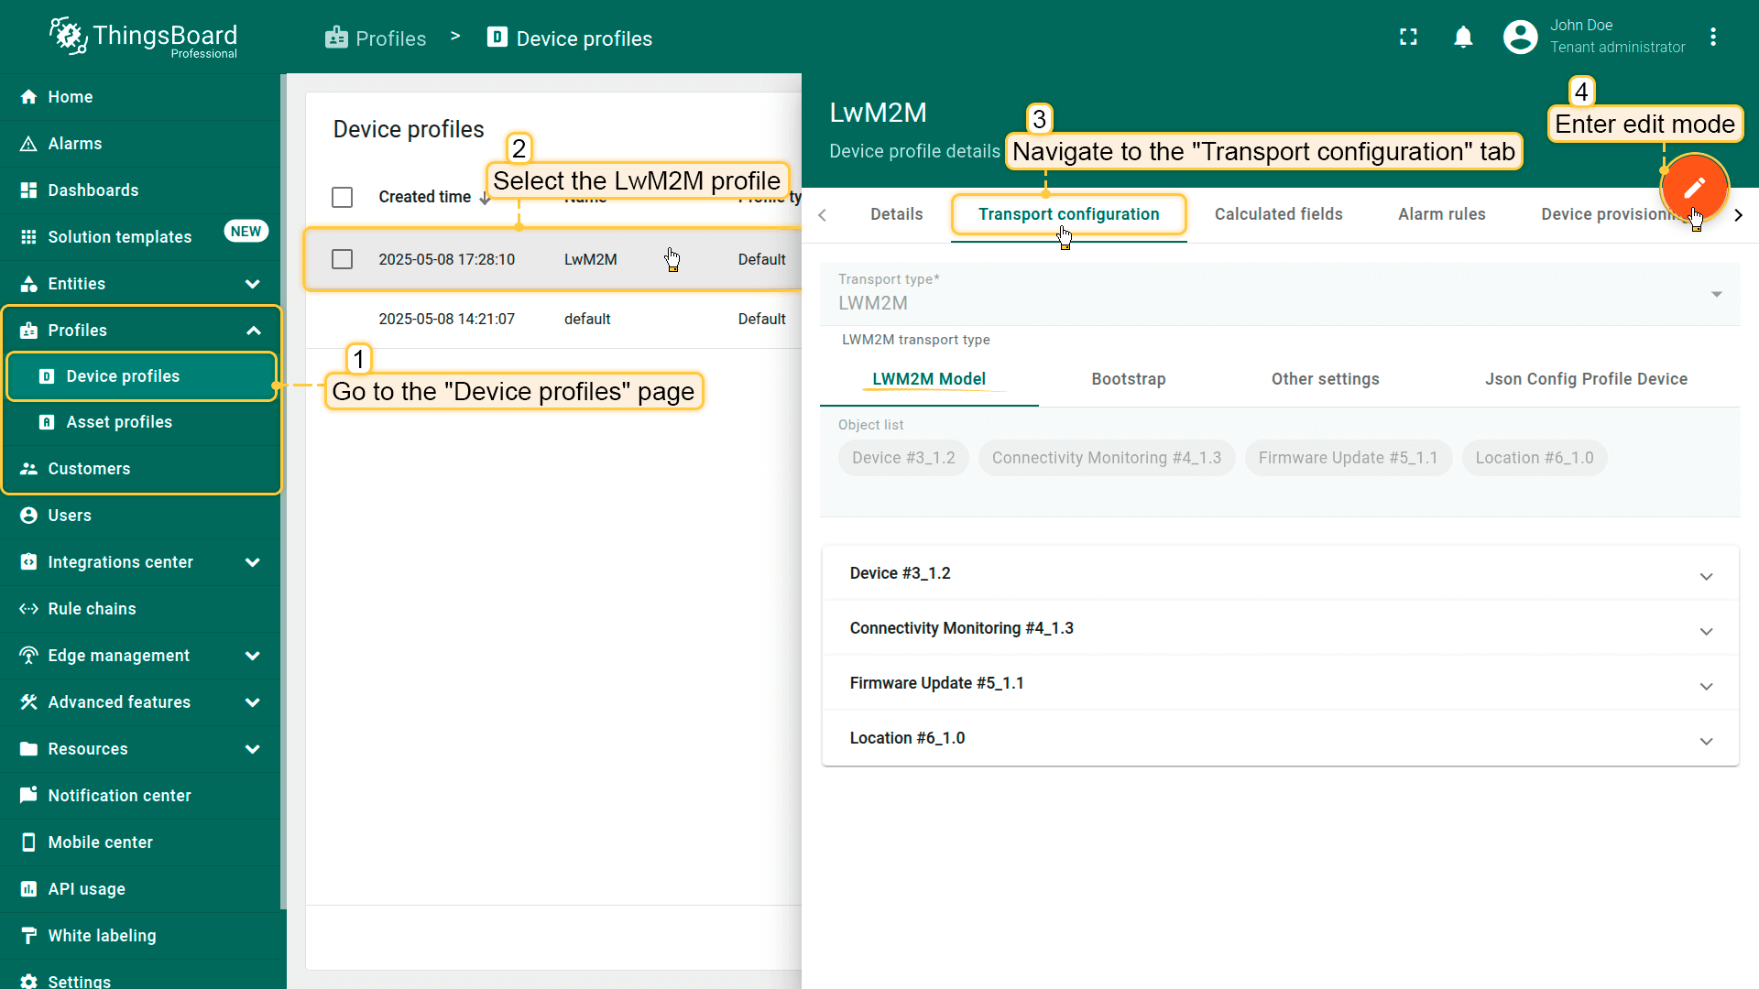Open the Calculated fields tab
Screen dimensions: 1759x989
[1278, 214]
